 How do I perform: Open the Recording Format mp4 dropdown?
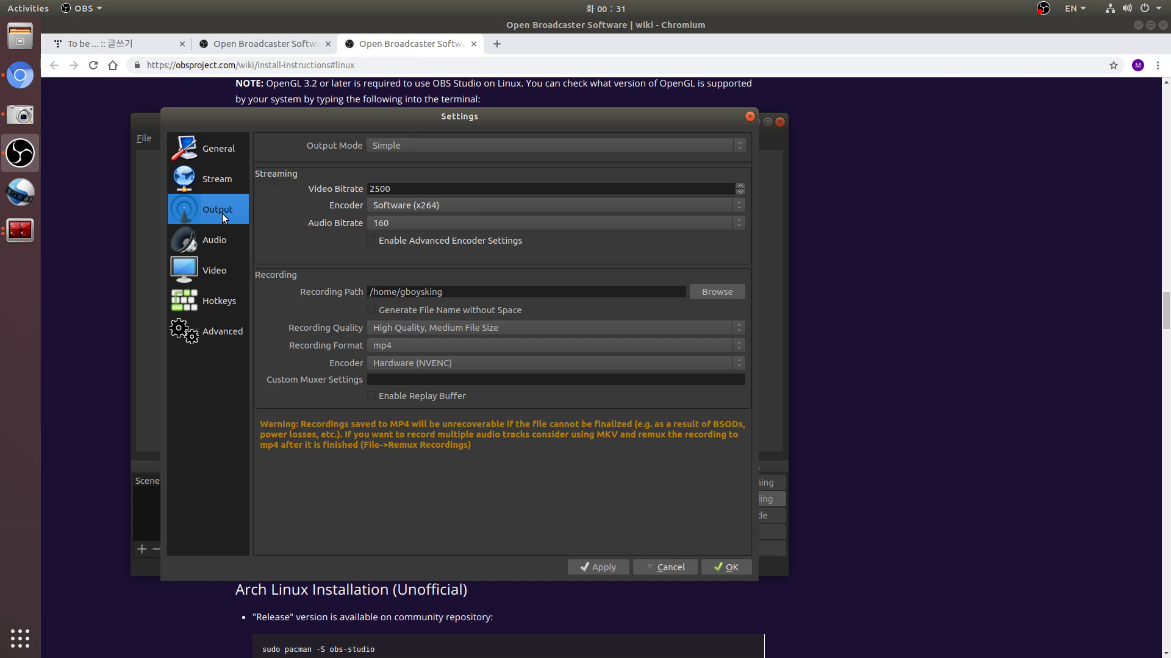(x=556, y=345)
